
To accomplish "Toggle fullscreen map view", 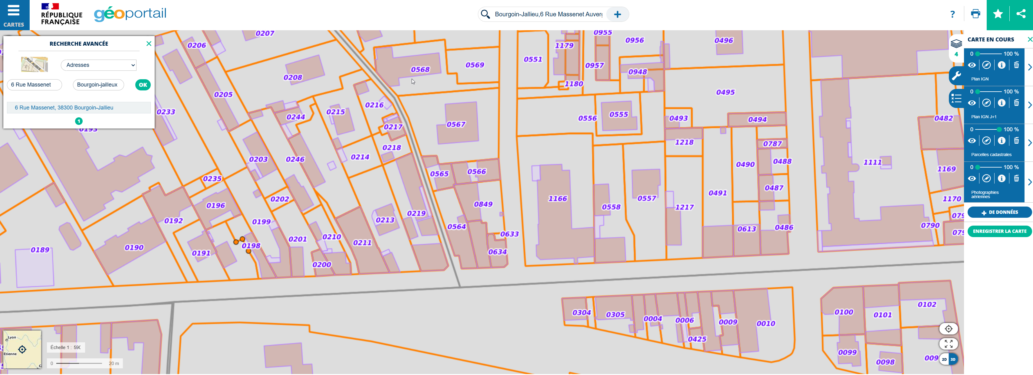I will point(948,344).
